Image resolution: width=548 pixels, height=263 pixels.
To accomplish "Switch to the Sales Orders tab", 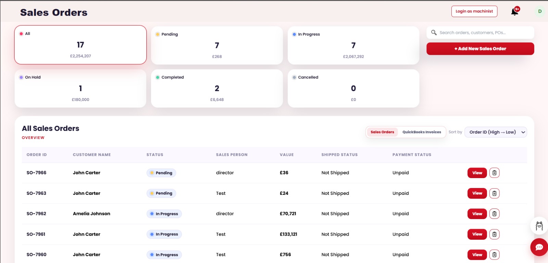I will tap(382, 132).
